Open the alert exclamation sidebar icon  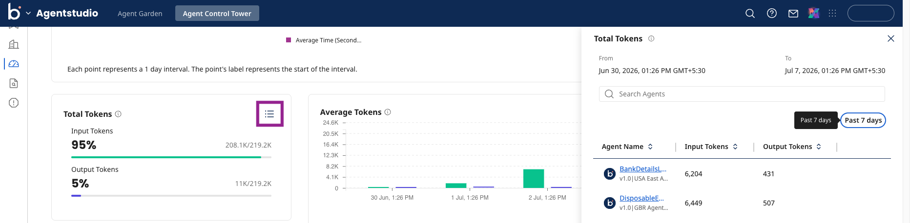click(x=14, y=103)
